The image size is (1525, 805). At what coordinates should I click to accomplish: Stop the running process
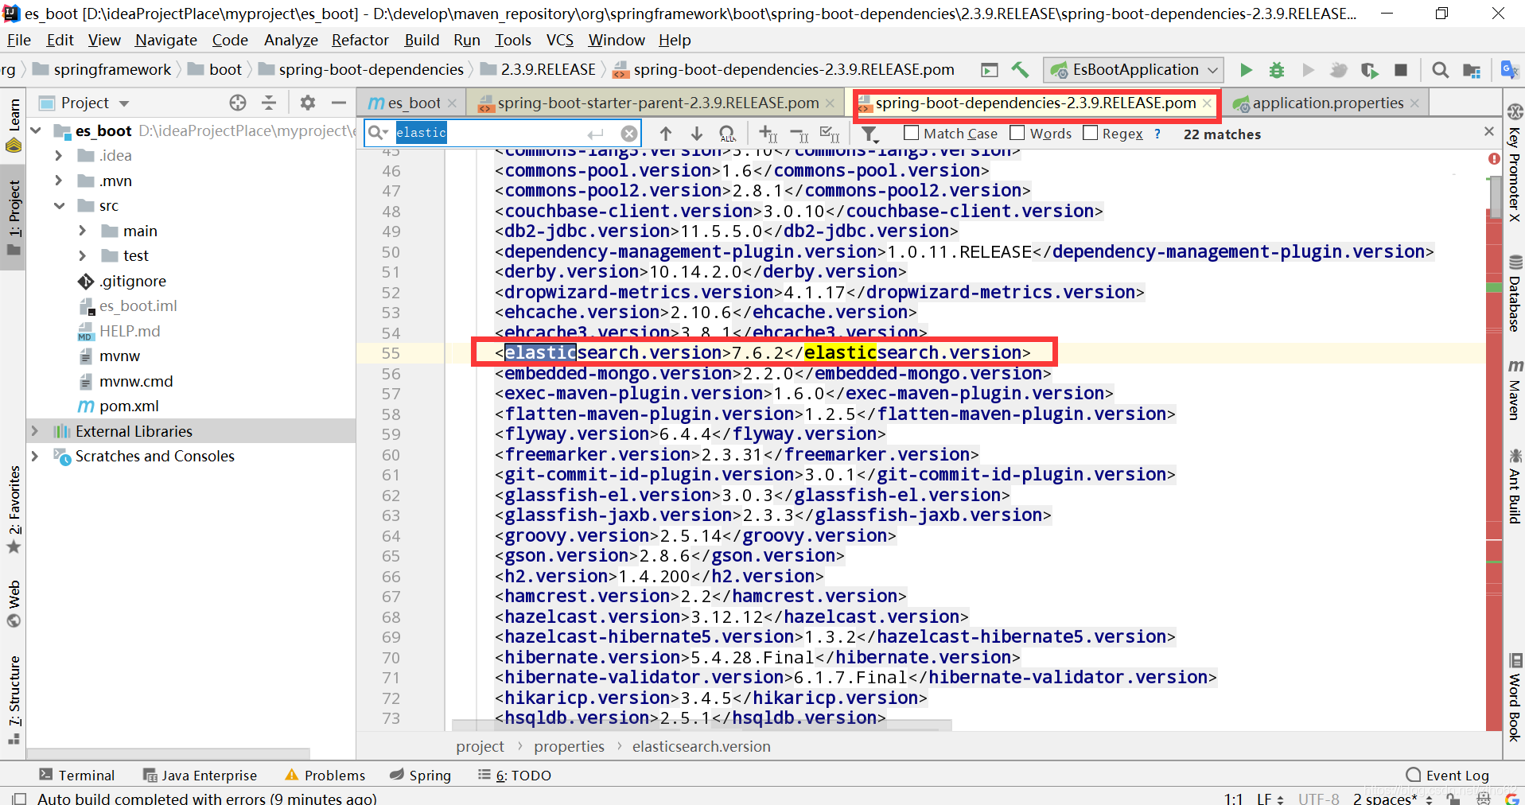click(x=1401, y=70)
